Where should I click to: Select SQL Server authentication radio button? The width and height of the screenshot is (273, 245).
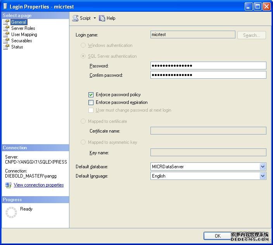click(83, 56)
